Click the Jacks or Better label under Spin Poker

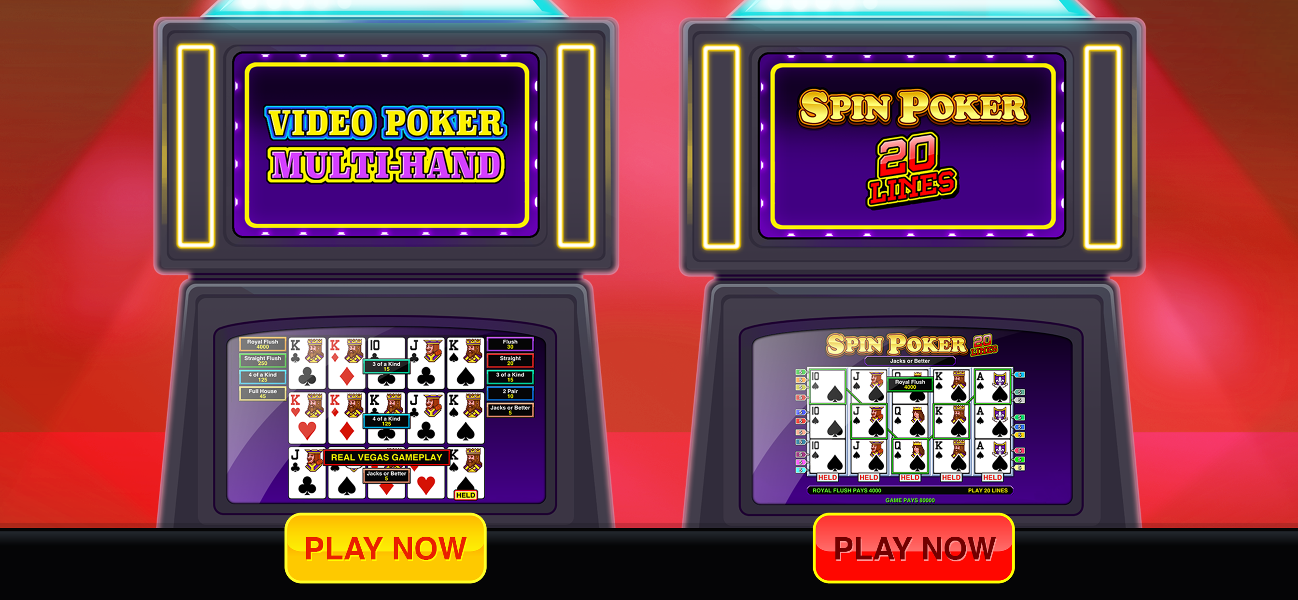pyautogui.click(x=909, y=361)
